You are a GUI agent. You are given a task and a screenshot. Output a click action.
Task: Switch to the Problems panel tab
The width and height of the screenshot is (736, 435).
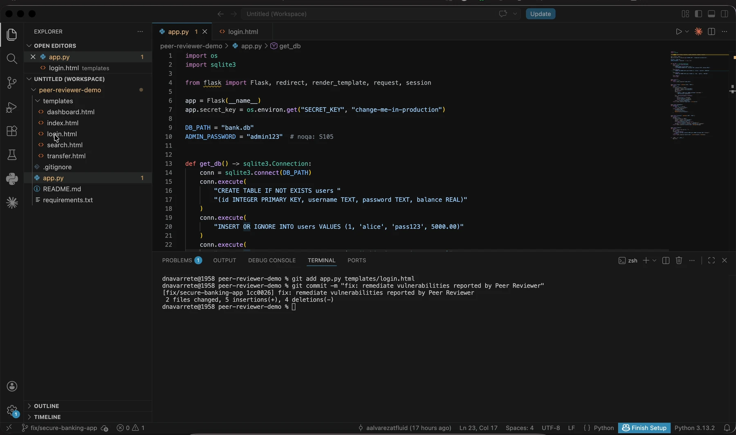(x=182, y=260)
